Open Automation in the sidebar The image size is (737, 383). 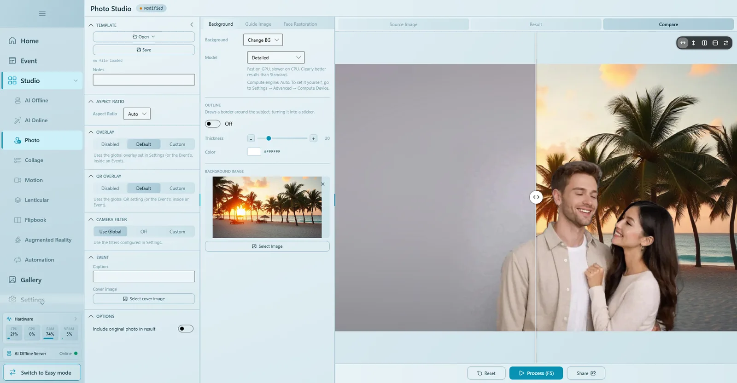point(42,260)
